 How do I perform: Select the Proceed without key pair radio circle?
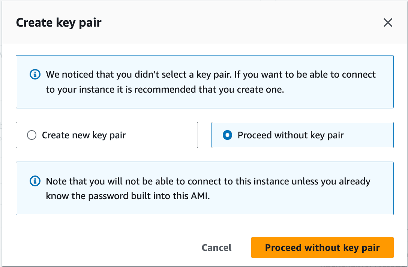[227, 135]
